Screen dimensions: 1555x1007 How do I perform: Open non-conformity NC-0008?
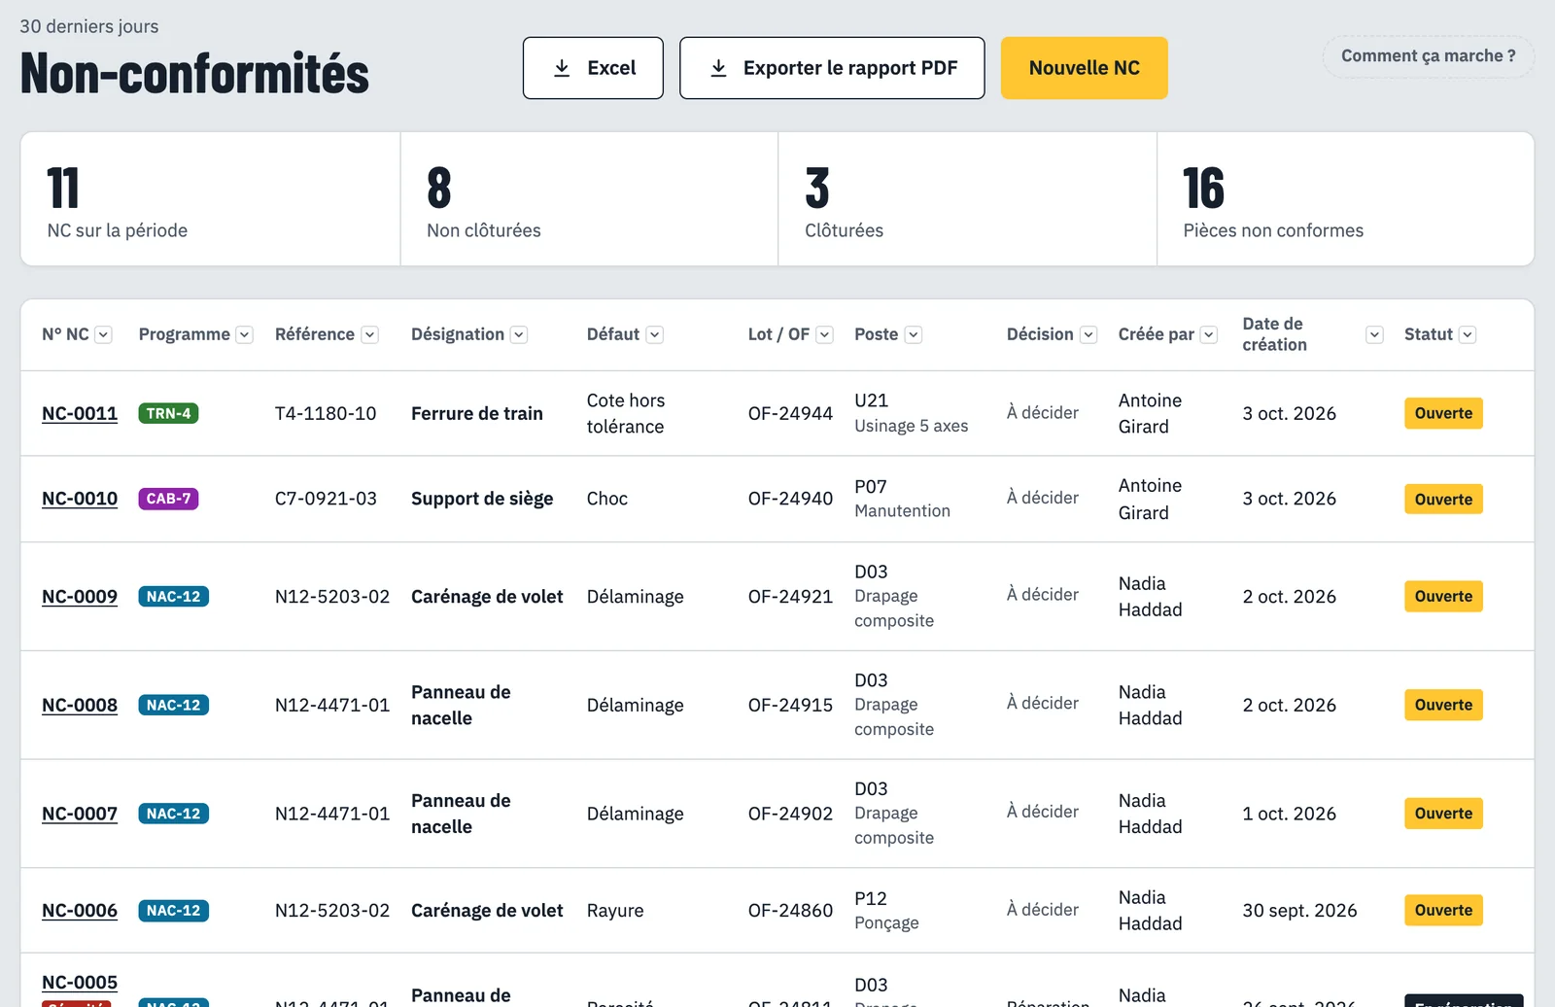80,706
